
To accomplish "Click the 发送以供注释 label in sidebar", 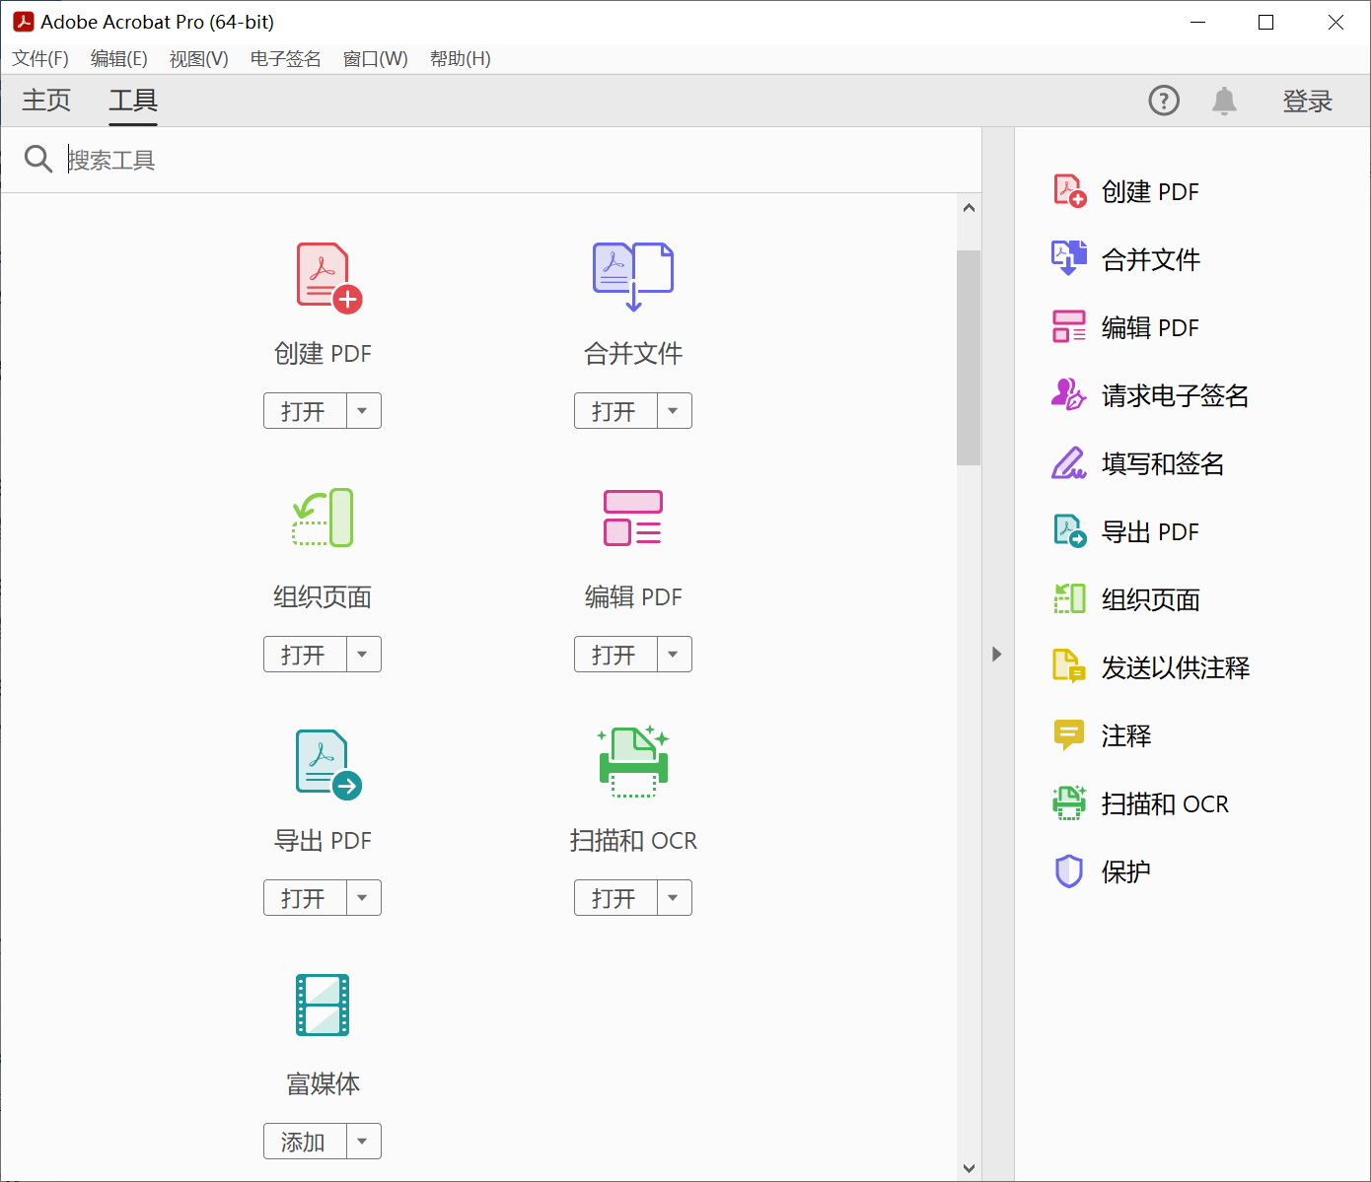I will (x=1175, y=667).
